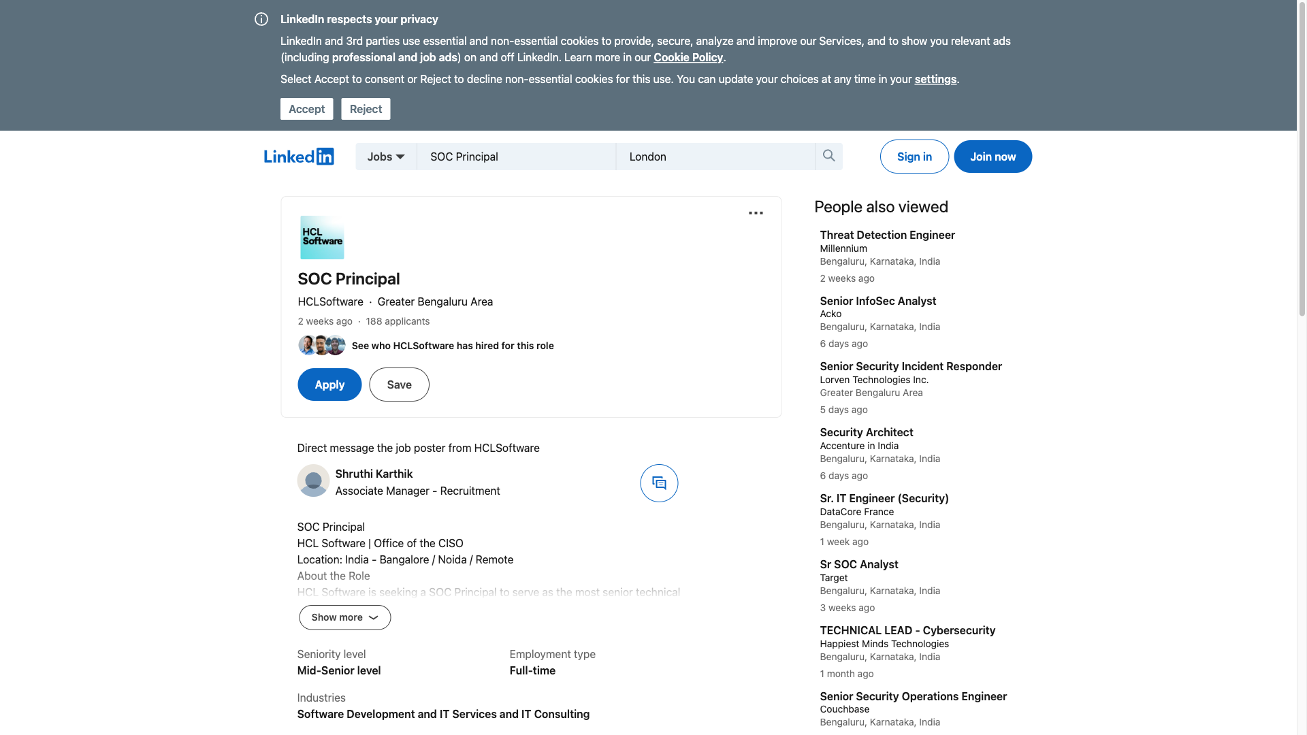See who HCLSoftware has hired link
The height and width of the screenshot is (735, 1307).
pos(453,346)
